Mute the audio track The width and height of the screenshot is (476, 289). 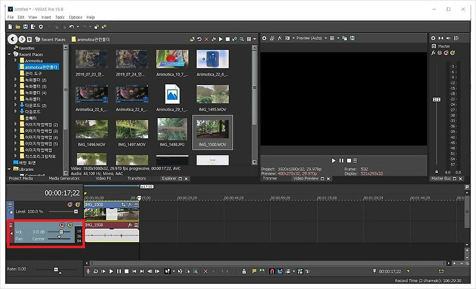[62, 225]
